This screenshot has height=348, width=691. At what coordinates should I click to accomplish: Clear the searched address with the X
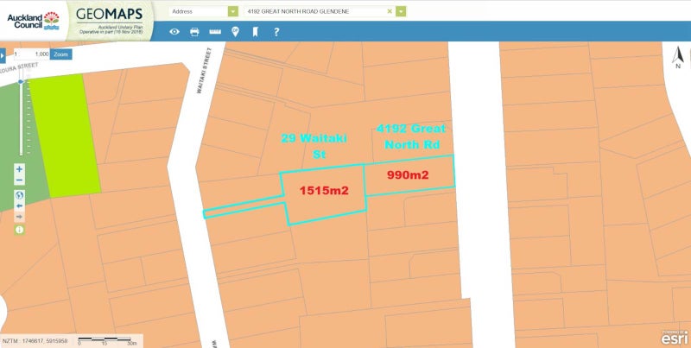pyautogui.click(x=390, y=11)
